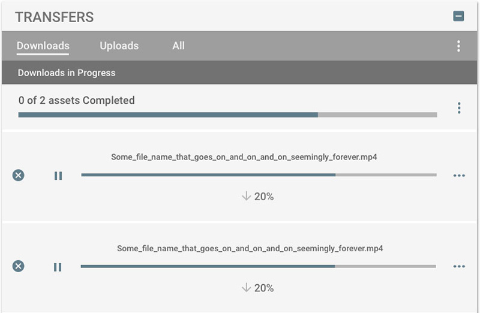Select the first download's file name

244,157
